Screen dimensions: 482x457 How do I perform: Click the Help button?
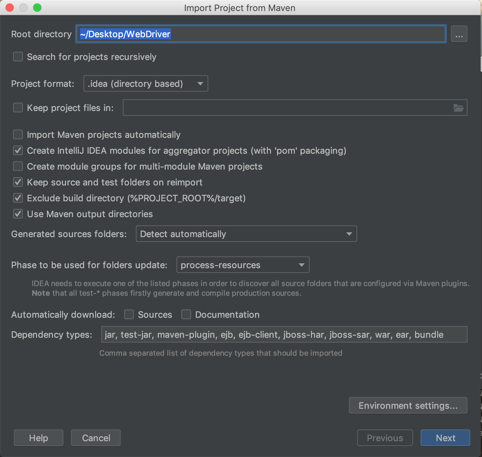[39, 438]
